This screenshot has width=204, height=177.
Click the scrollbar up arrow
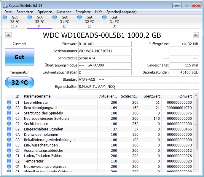point(196,95)
